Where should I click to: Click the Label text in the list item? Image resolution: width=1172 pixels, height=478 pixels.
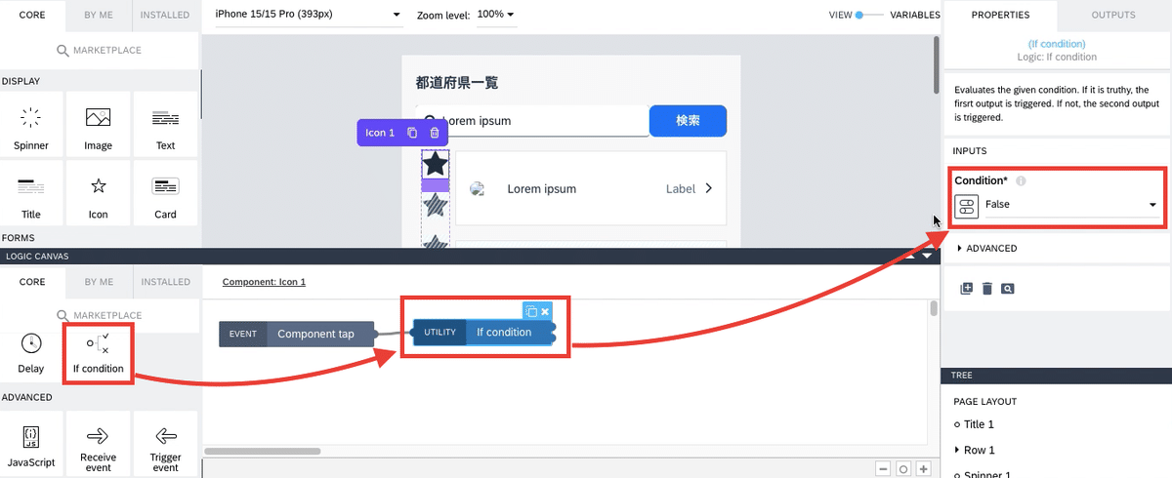(681, 189)
